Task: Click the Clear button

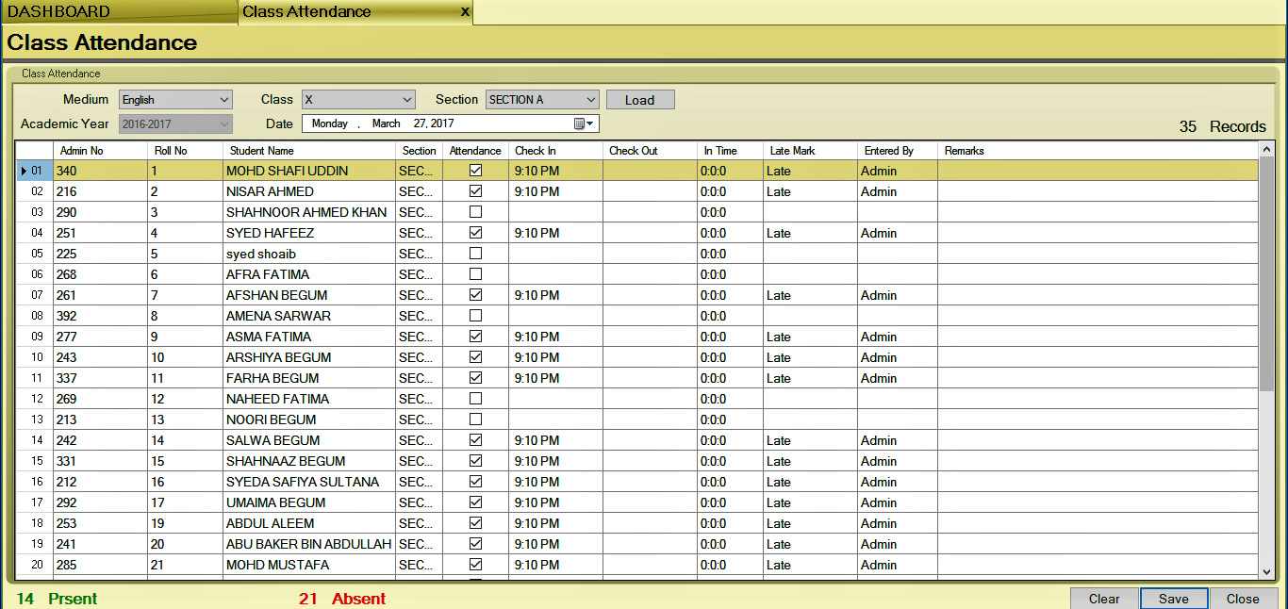Action: [x=1103, y=599]
